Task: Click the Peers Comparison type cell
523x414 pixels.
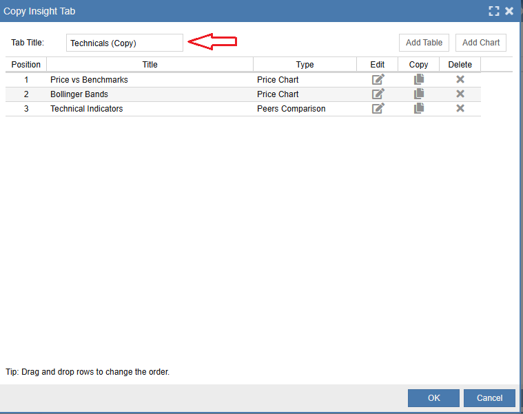Action: click(305, 109)
